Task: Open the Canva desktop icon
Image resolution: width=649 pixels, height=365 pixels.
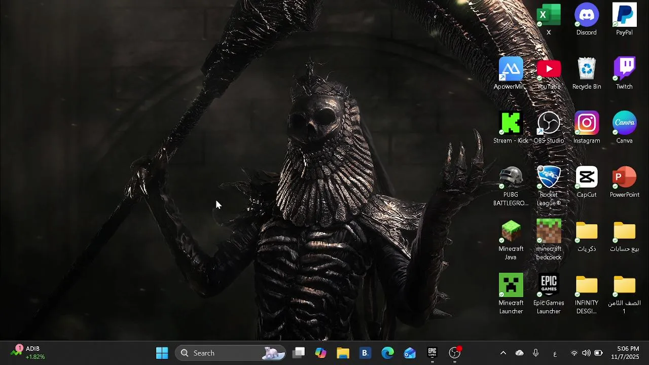Action: tap(624, 128)
